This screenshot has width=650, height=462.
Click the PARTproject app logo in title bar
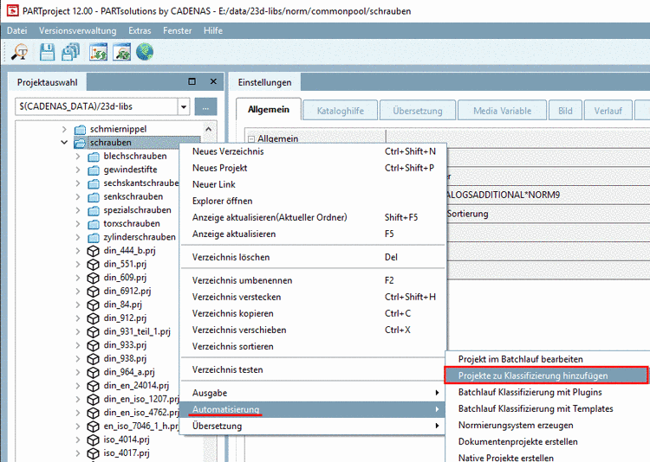point(12,10)
